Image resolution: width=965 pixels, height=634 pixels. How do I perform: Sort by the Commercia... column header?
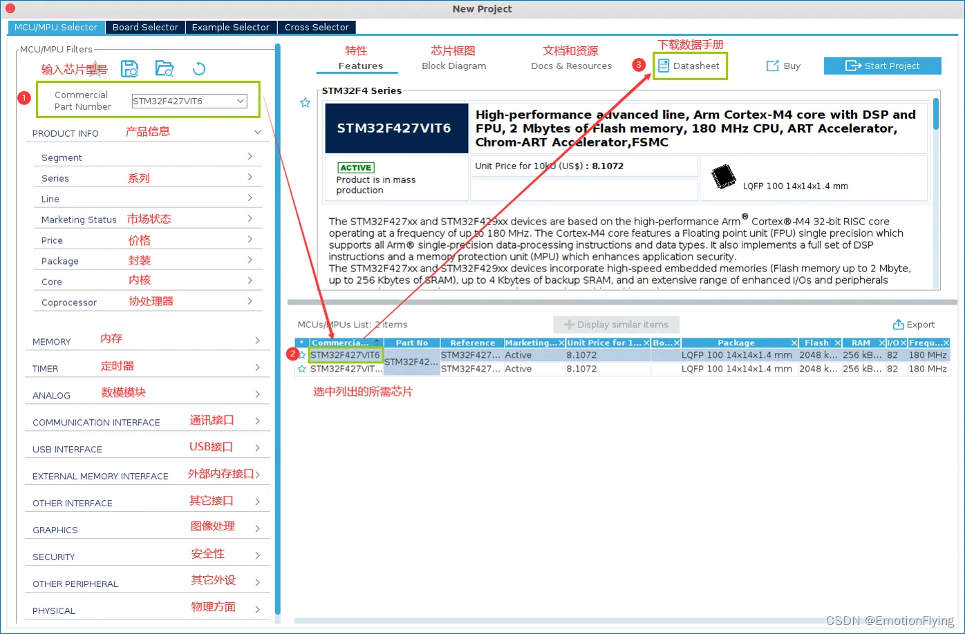[346, 343]
